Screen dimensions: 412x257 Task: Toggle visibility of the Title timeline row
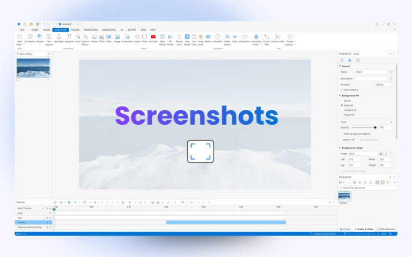47,218
